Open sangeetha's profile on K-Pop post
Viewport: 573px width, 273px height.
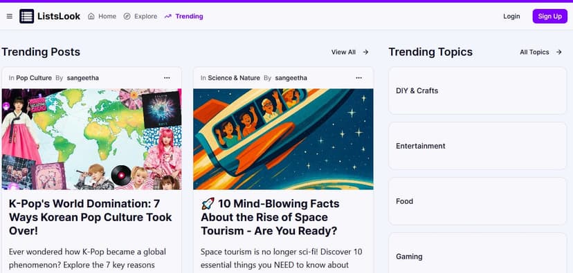click(82, 78)
